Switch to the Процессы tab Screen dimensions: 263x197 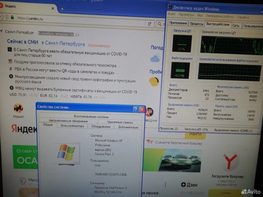[196, 24]
